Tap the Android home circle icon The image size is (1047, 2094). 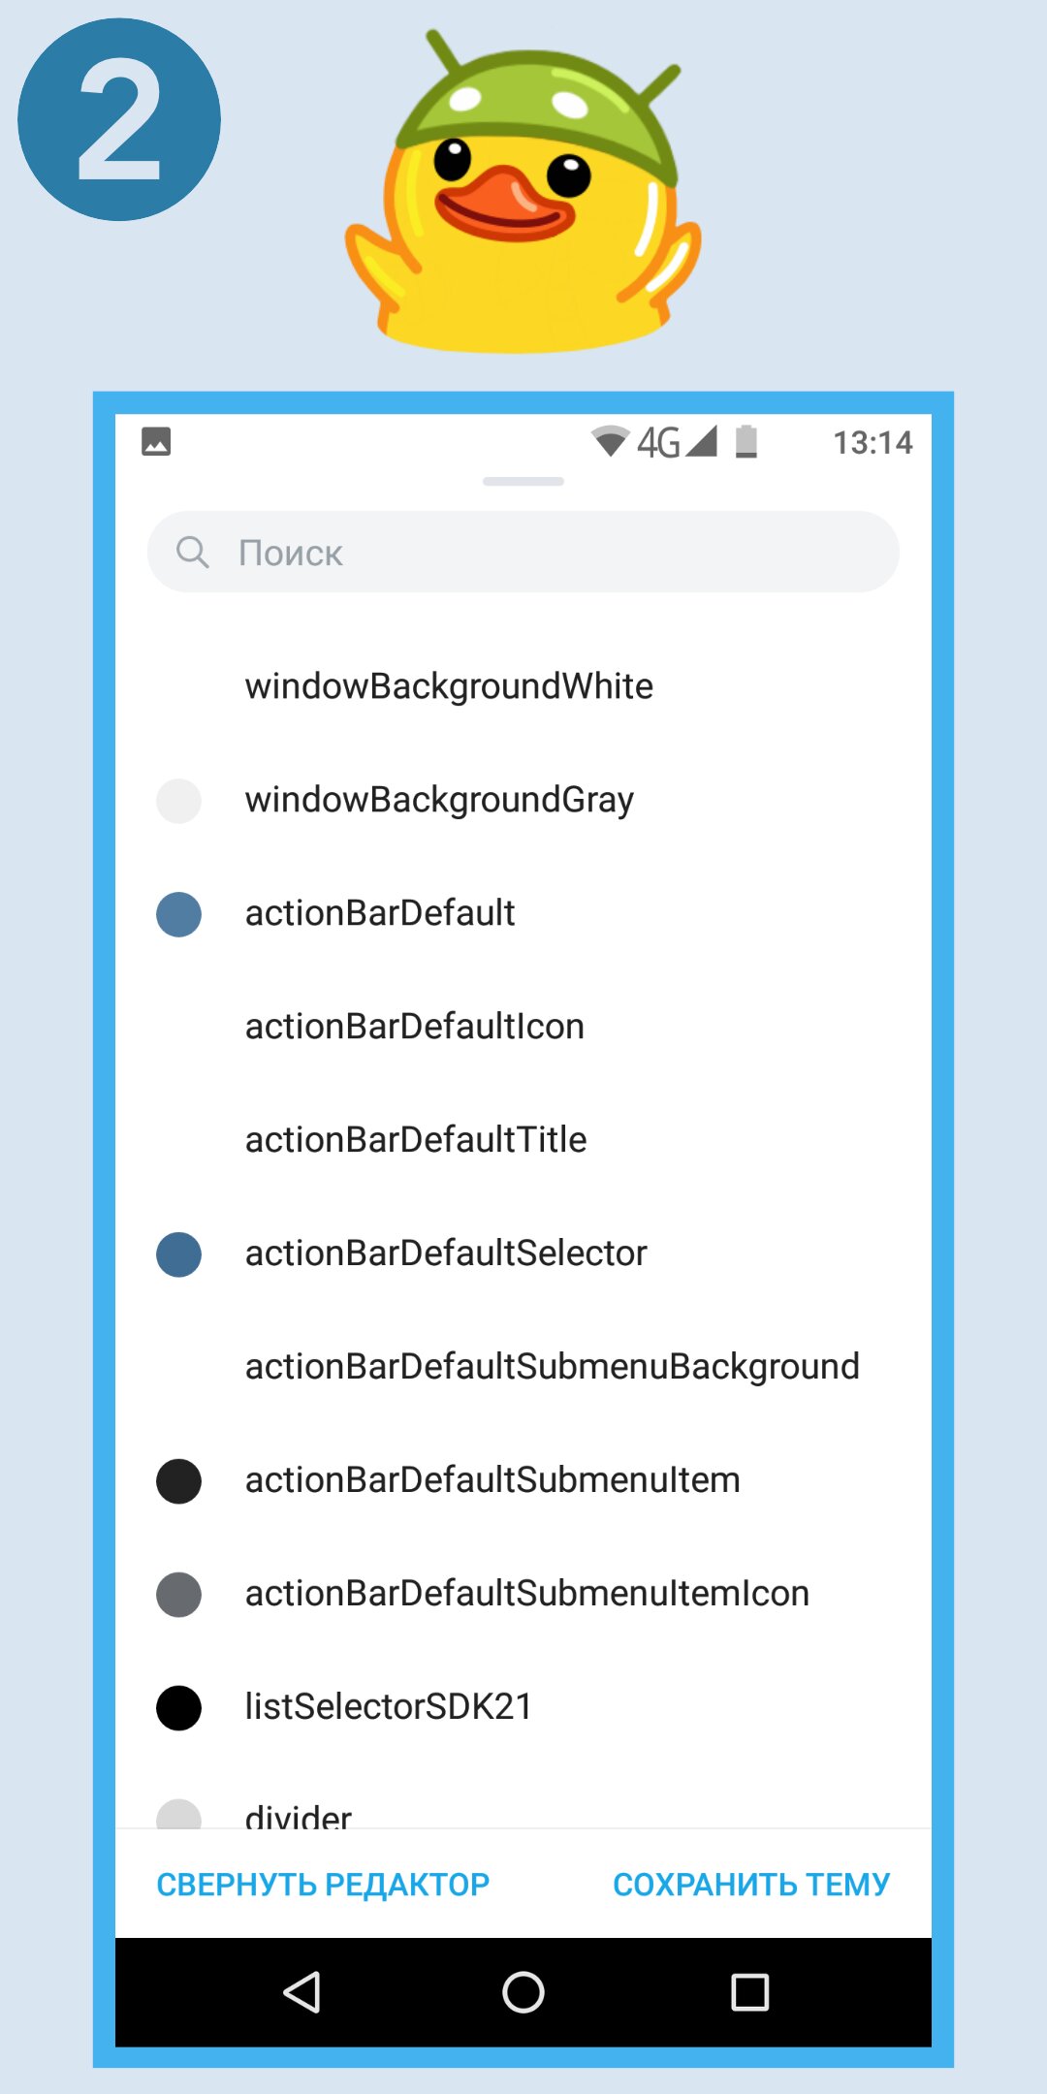pos(523,1992)
